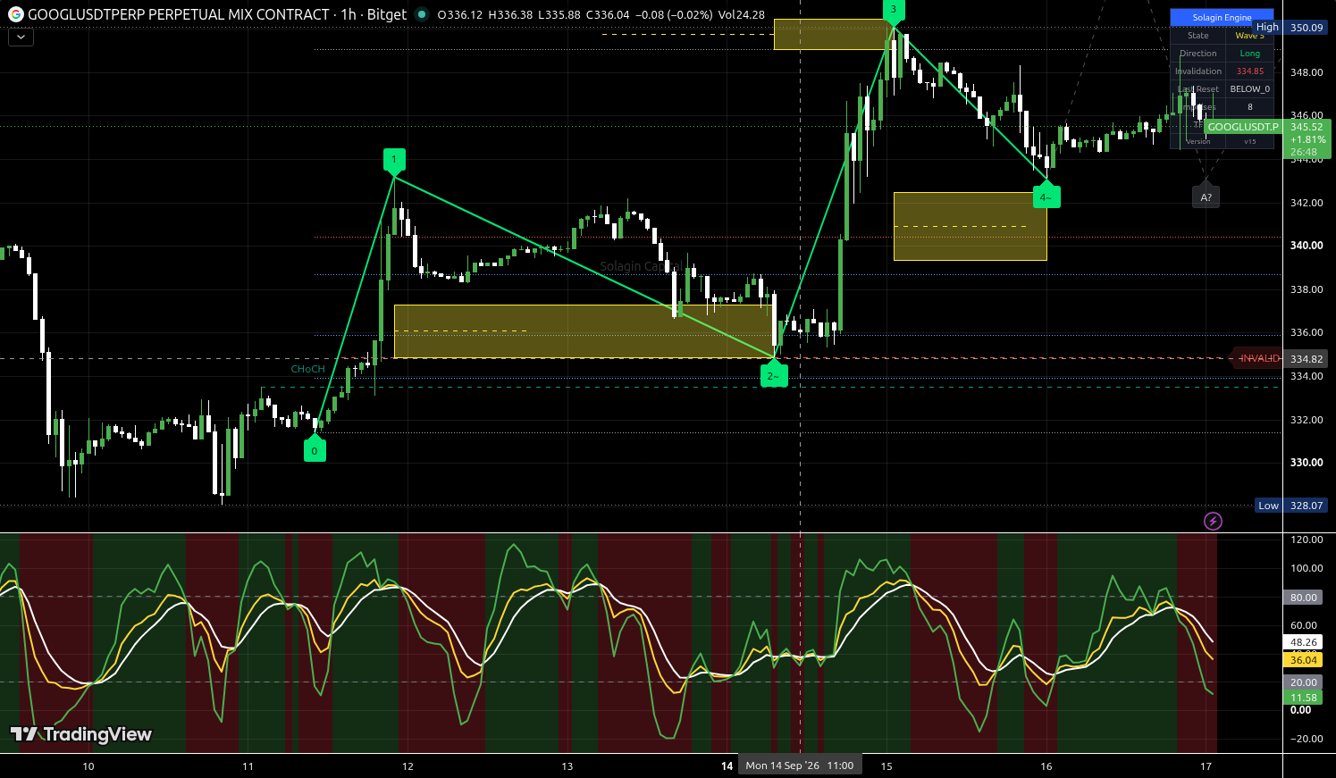Select the wave 0 marker label

315,450
